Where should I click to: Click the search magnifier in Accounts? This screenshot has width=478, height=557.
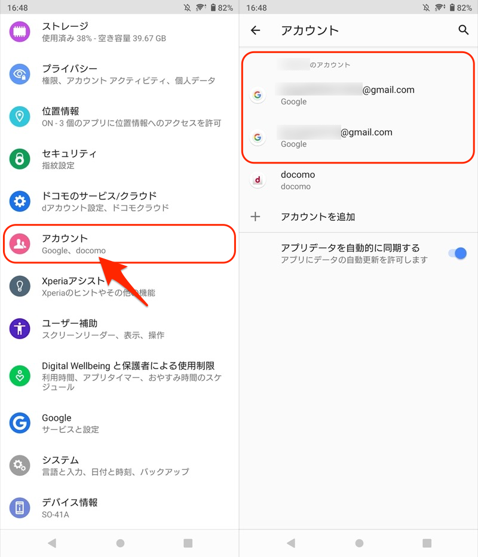(463, 30)
